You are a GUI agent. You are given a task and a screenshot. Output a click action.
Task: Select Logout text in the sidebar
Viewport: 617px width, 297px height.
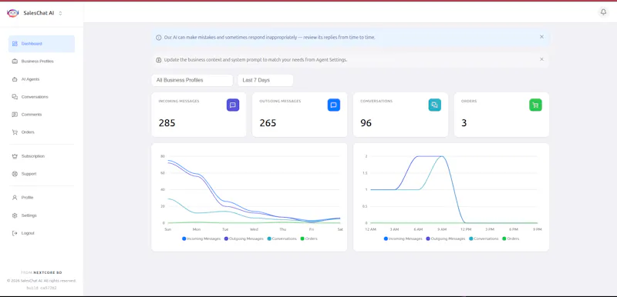tap(28, 233)
